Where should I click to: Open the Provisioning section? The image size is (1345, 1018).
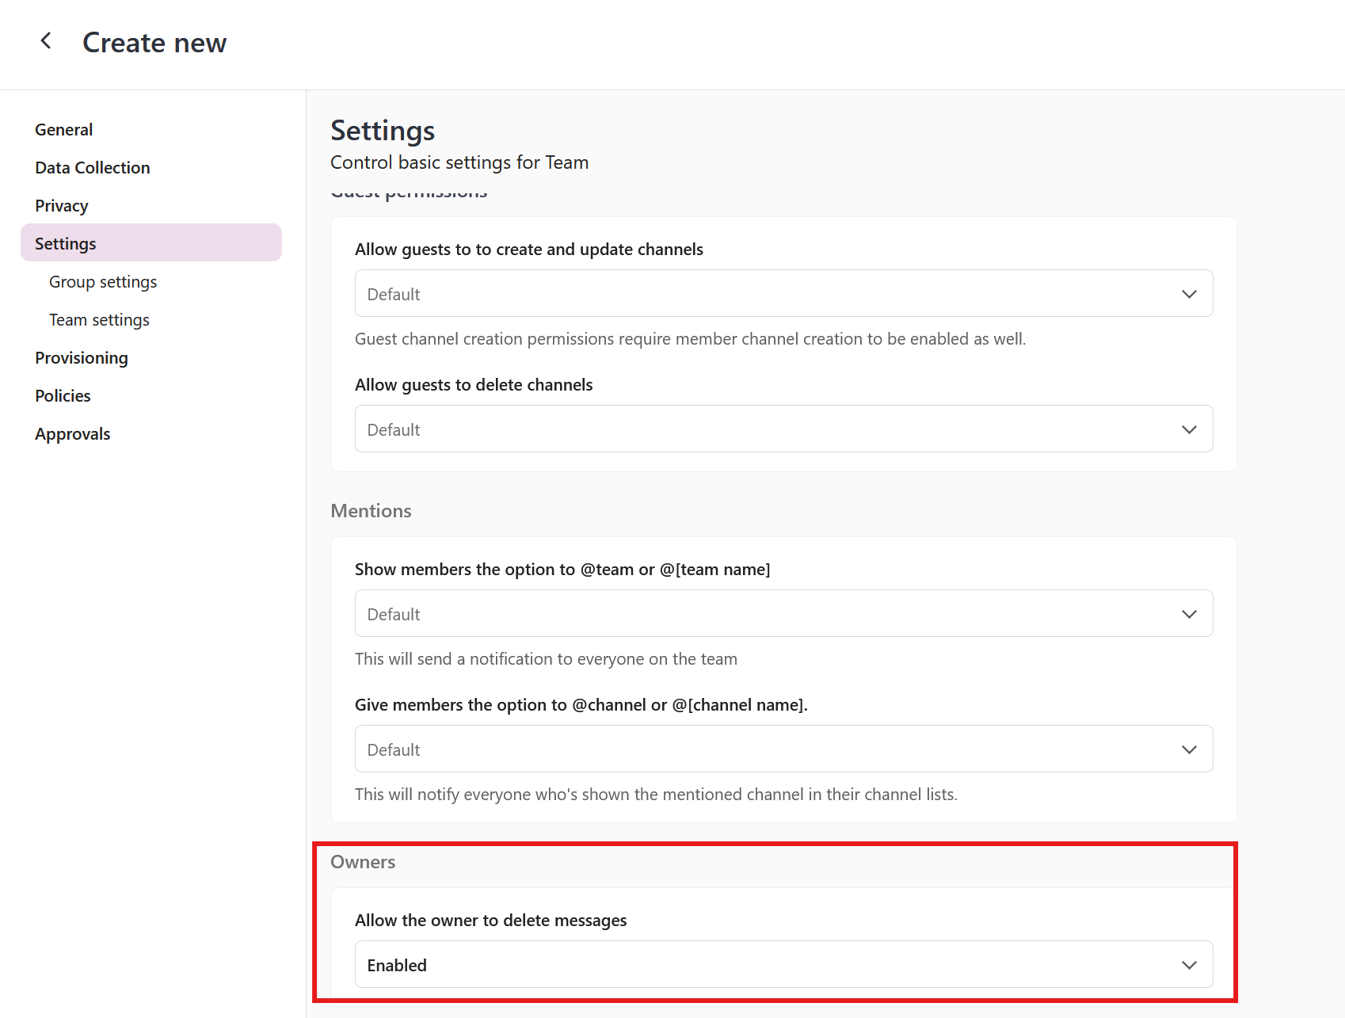(x=82, y=357)
